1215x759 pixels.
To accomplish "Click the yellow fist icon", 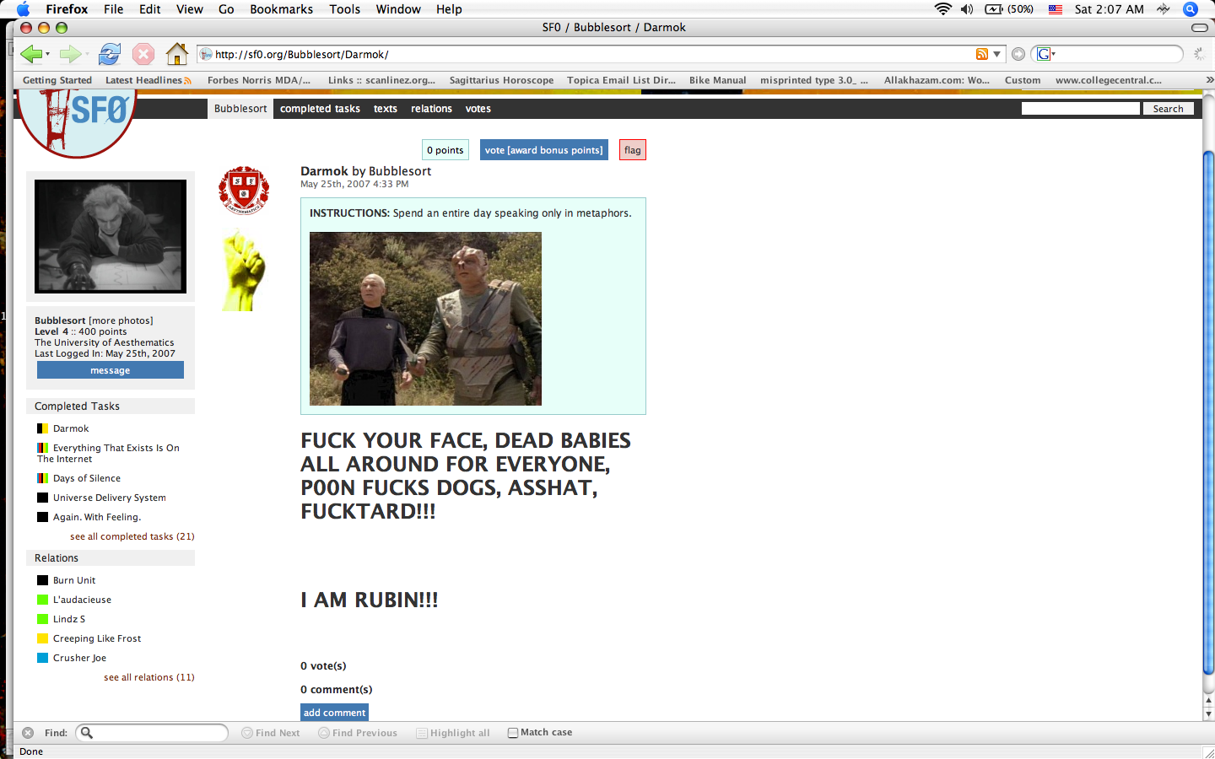I will coord(244,272).
